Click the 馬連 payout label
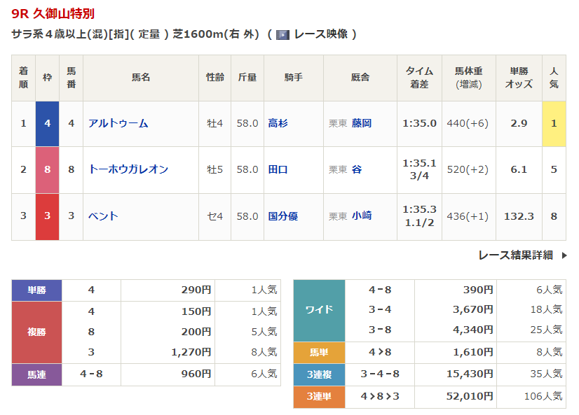Image resolution: width=579 pixels, height=415 pixels. click(36, 374)
